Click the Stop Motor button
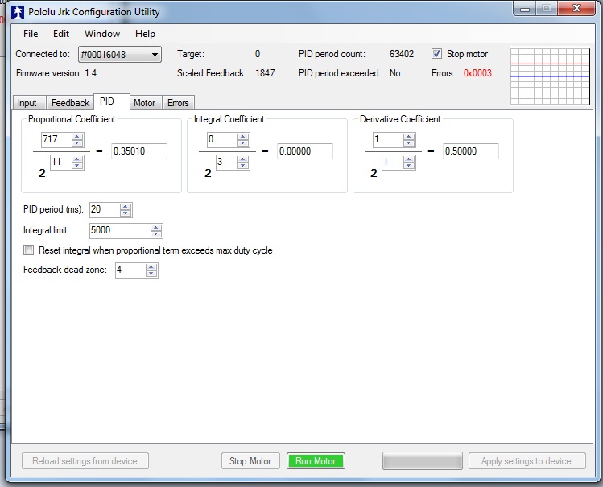This screenshot has width=603, height=487. [250, 461]
